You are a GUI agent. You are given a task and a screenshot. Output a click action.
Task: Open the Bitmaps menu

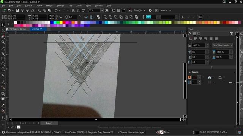click(60, 6)
